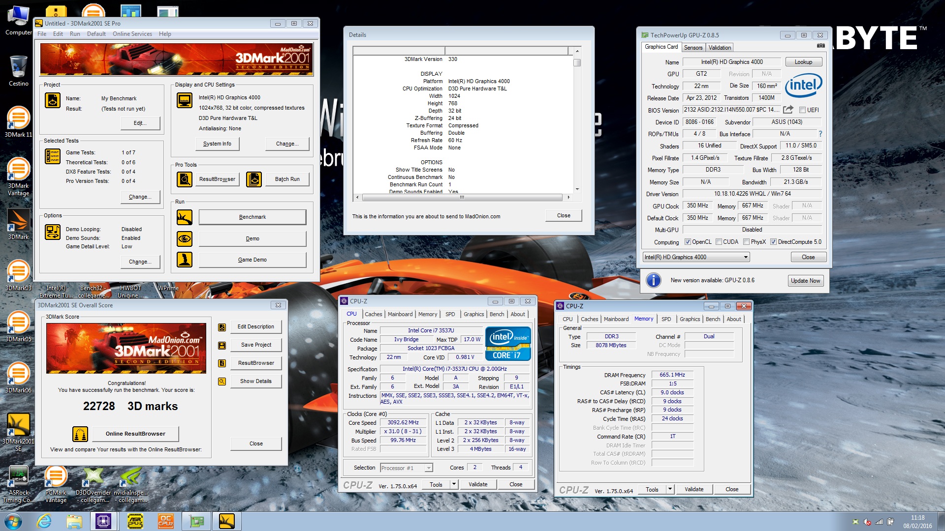The width and height of the screenshot is (945, 531).
Task: Open the GPU selection dropdown in GPU-Z
Action: tap(696, 257)
